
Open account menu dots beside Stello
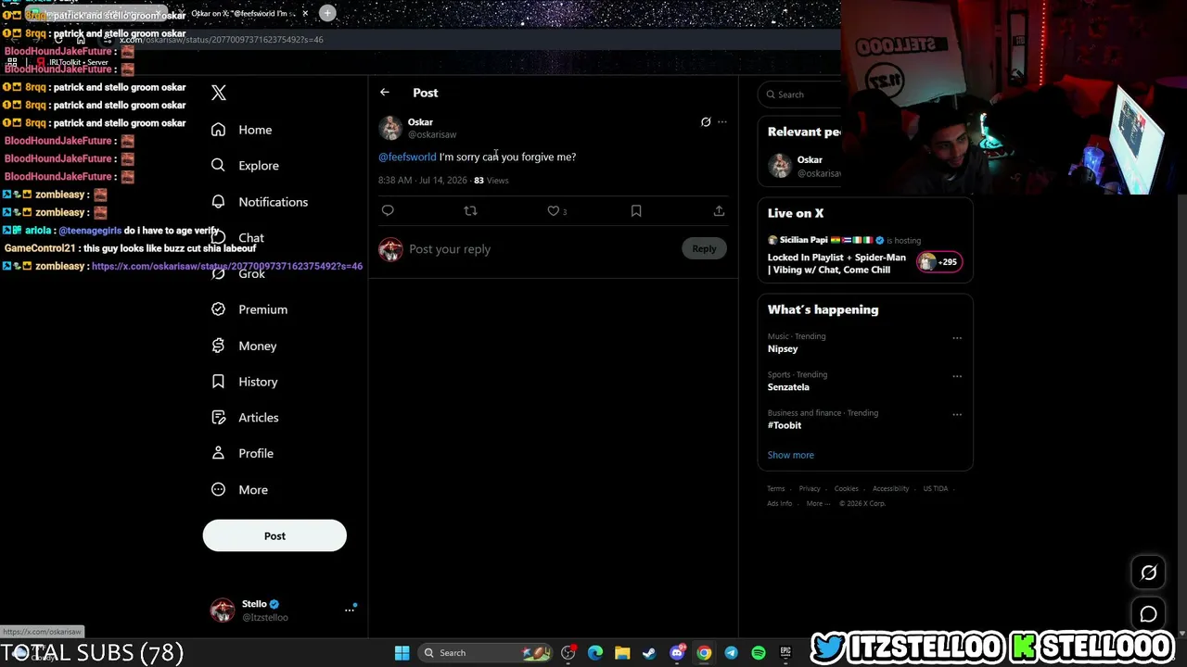click(350, 610)
